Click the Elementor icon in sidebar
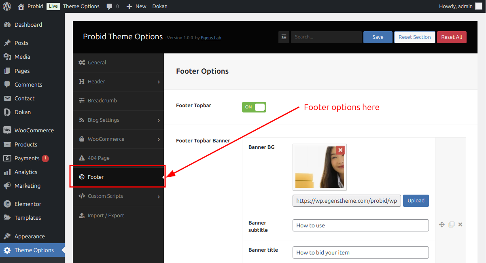 (x=7, y=204)
